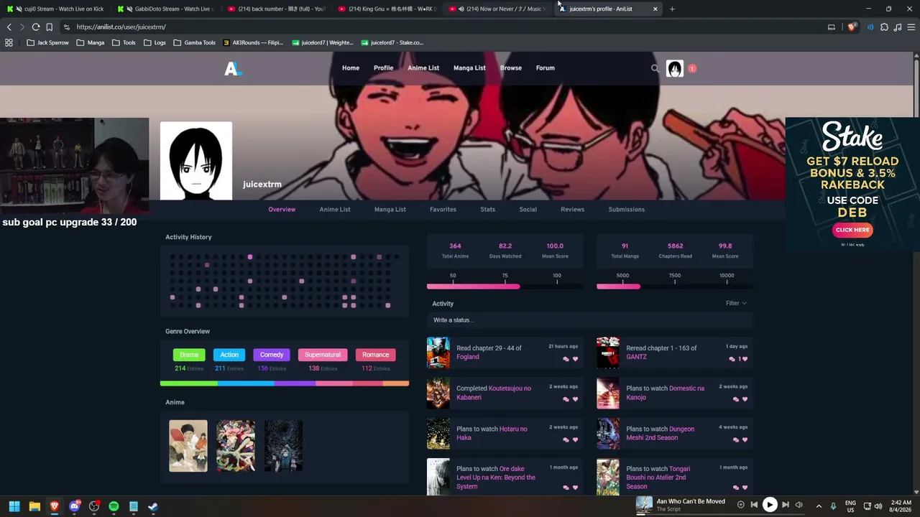
Task: Skip to next track in taskbar media player
Action: (x=786, y=505)
